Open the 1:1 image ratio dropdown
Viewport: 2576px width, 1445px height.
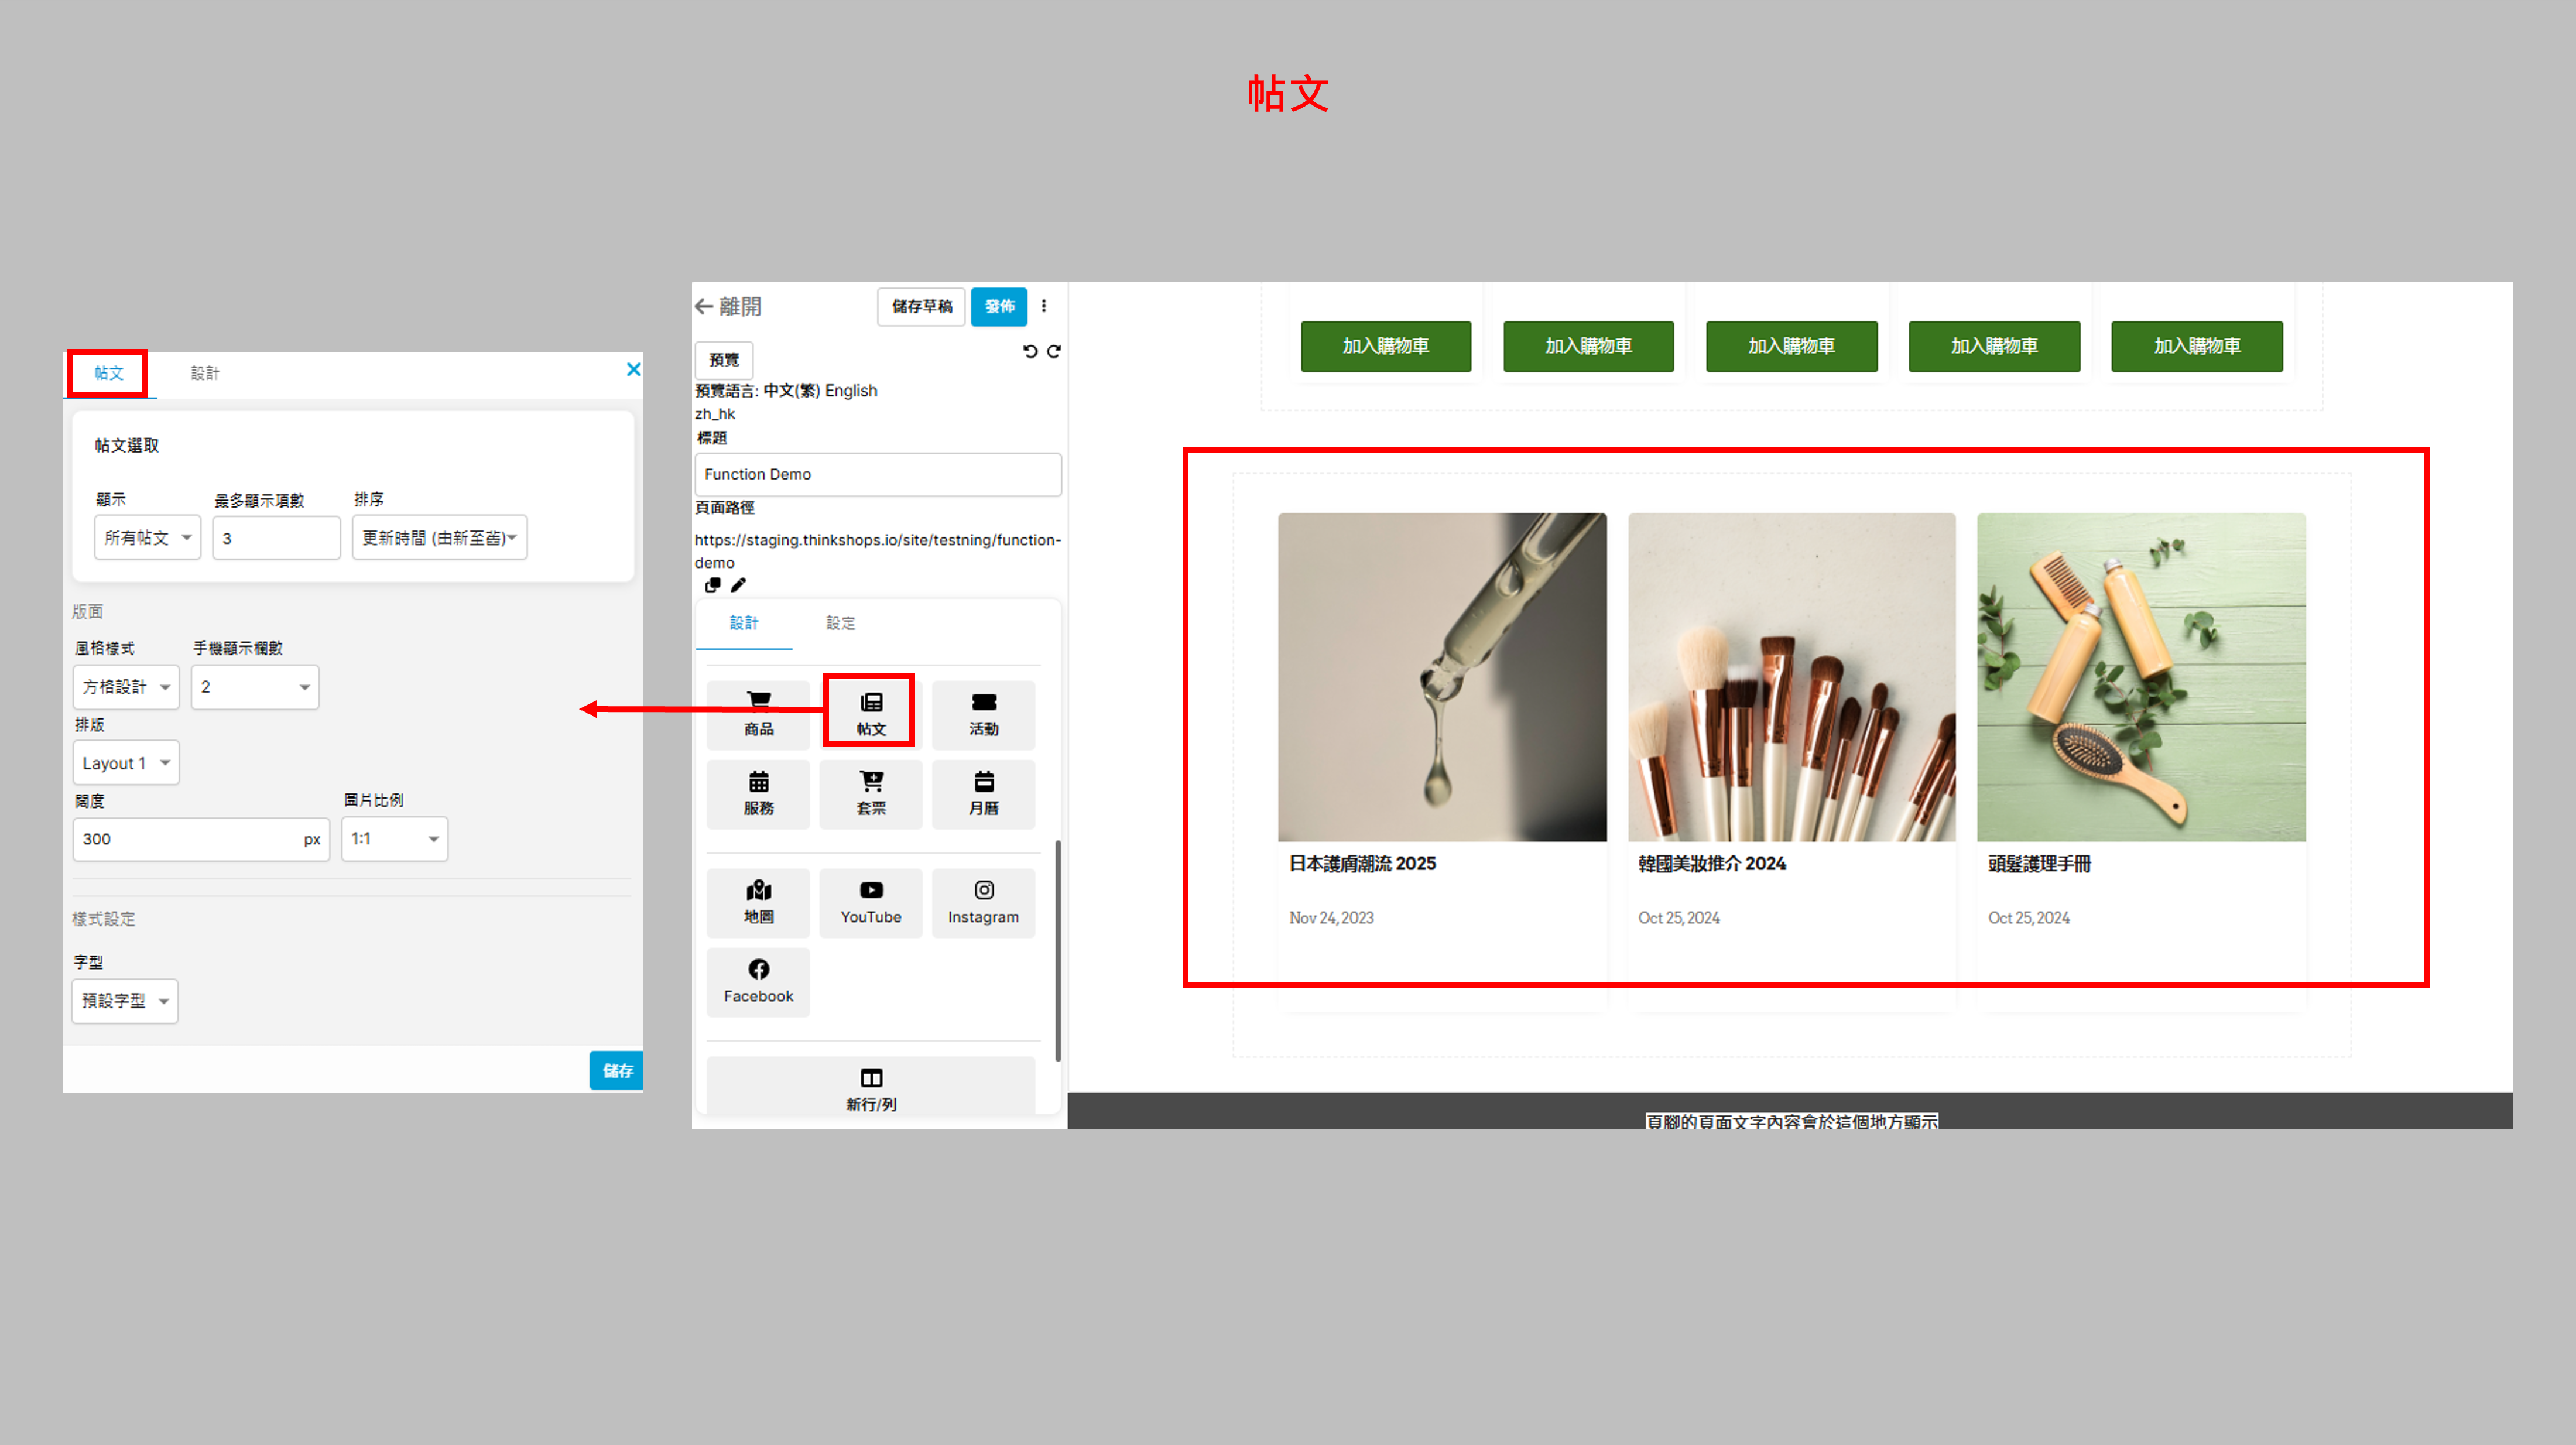pos(394,839)
